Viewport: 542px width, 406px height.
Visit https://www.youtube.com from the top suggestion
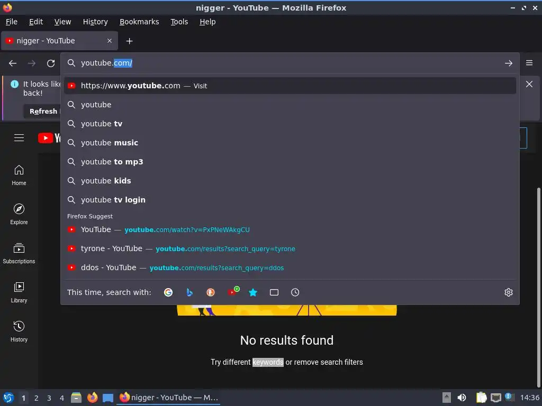[290, 86]
